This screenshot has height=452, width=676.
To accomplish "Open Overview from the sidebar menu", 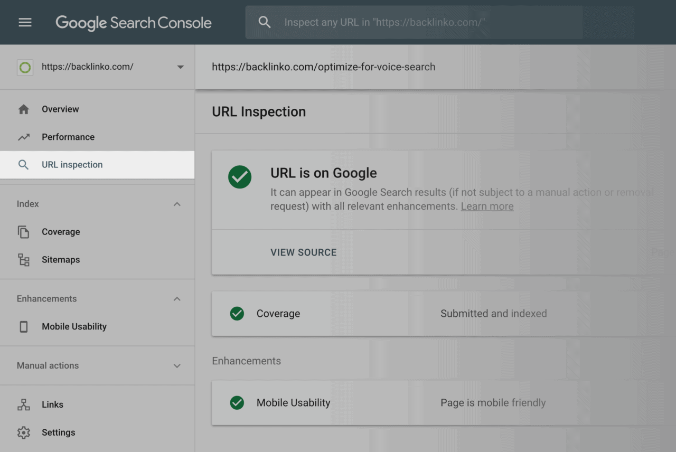I will coord(60,109).
